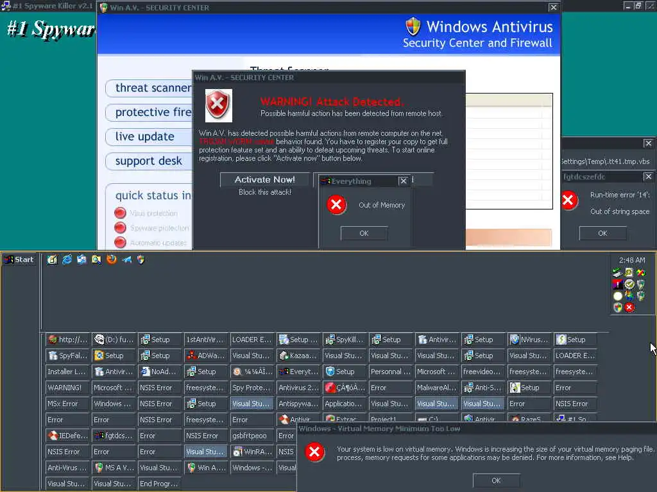Select the Antivirus 2... taskbar button

pyautogui.click(x=298, y=388)
